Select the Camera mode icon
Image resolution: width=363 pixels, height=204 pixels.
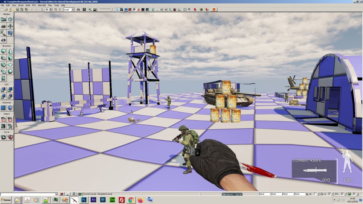point(3,20)
